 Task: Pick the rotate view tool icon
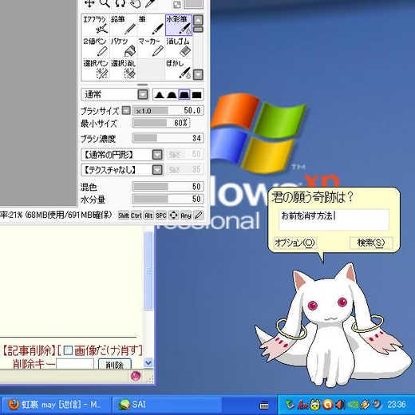point(120,3)
